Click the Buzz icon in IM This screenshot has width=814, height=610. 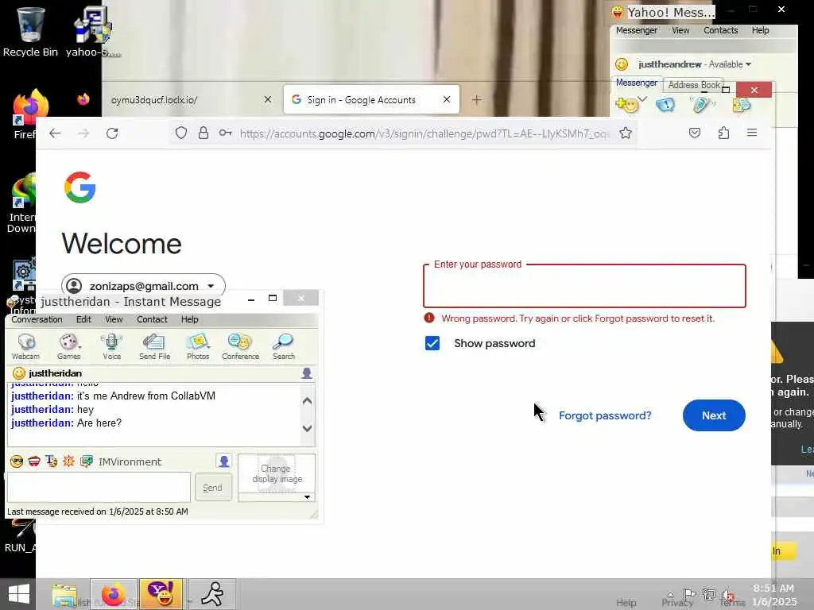click(68, 461)
